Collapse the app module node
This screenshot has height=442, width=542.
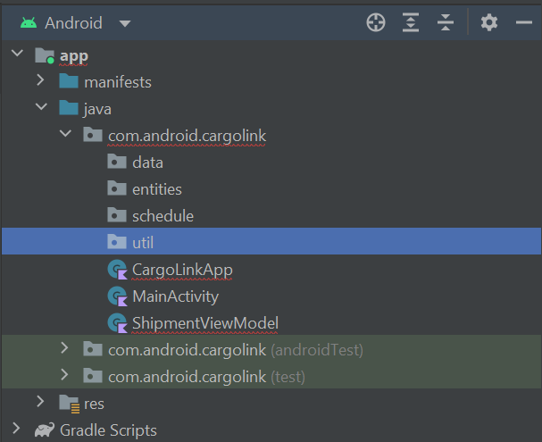click(17, 54)
